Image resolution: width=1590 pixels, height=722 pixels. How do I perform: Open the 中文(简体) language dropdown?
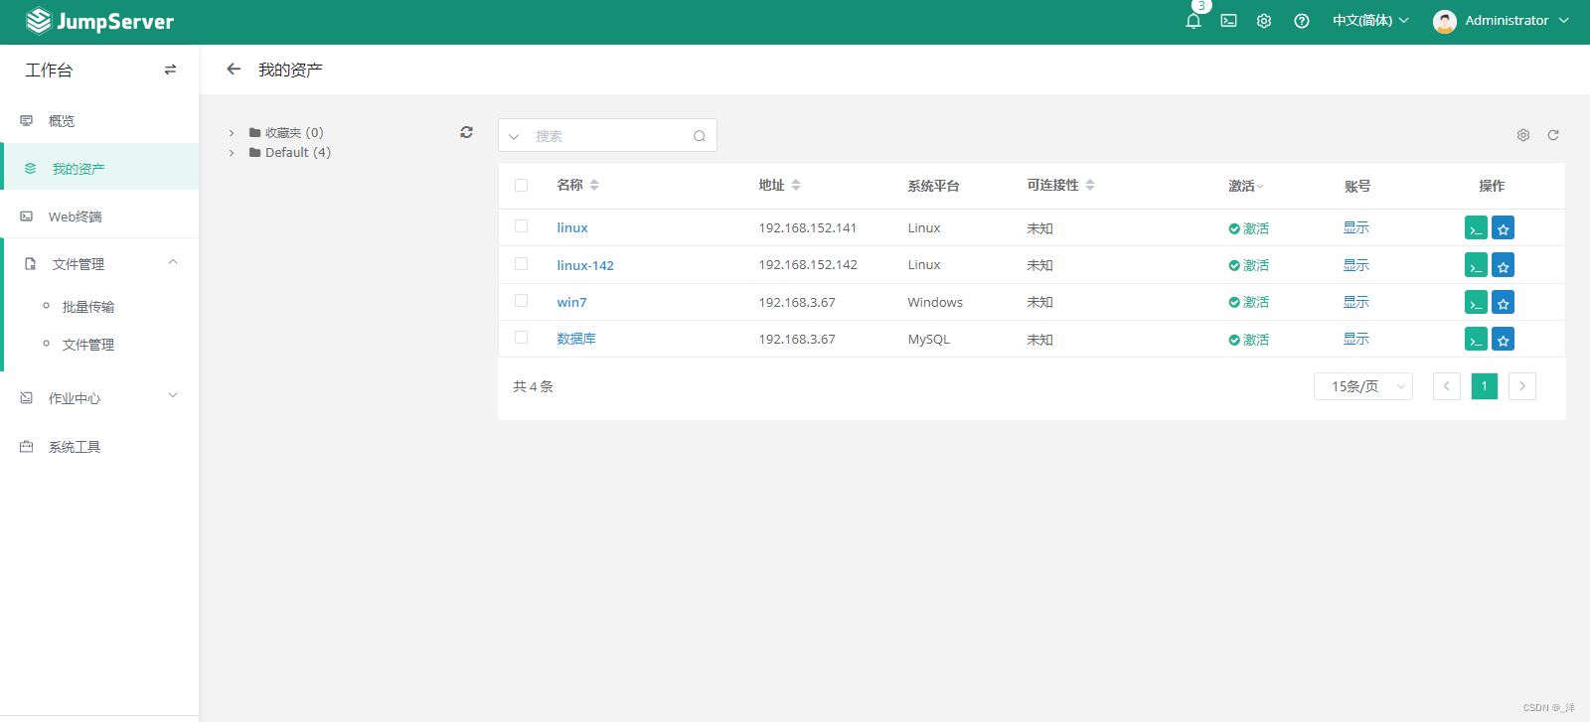(1370, 21)
